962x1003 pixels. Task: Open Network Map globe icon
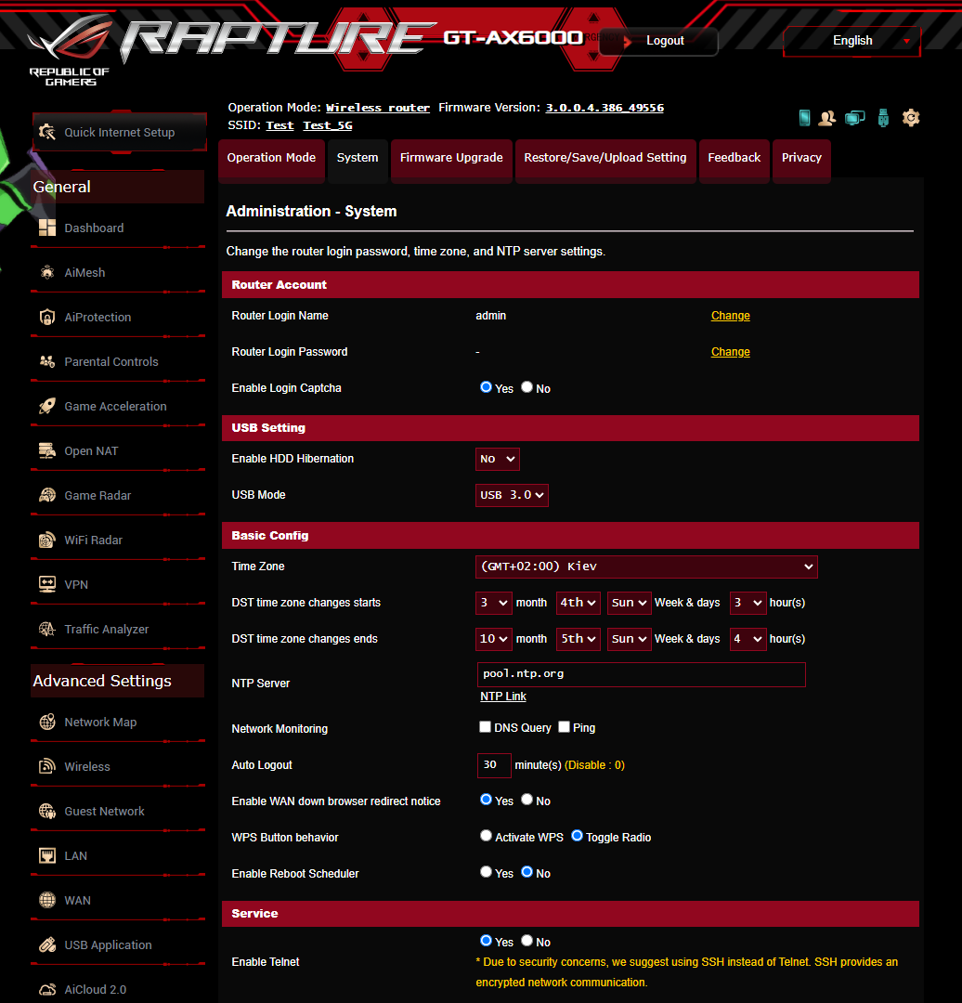pyautogui.click(x=47, y=723)
